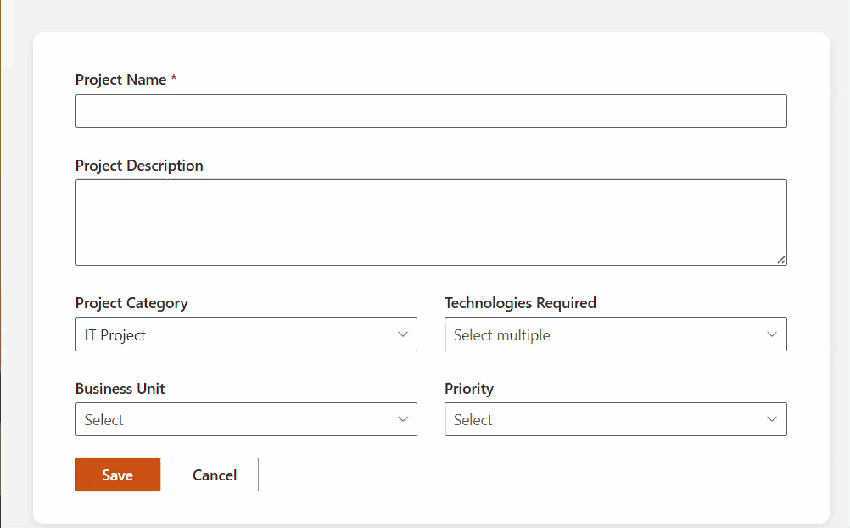Image resolution: width=850 pixels, height=528 pixels.
Task: Click the Project Name input field
Action: [x=431, y=111]
